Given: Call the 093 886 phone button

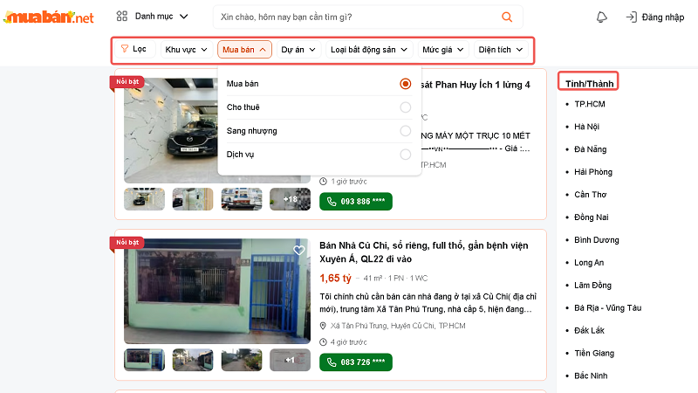Looking at the screenshot, I should pos(356,202).
